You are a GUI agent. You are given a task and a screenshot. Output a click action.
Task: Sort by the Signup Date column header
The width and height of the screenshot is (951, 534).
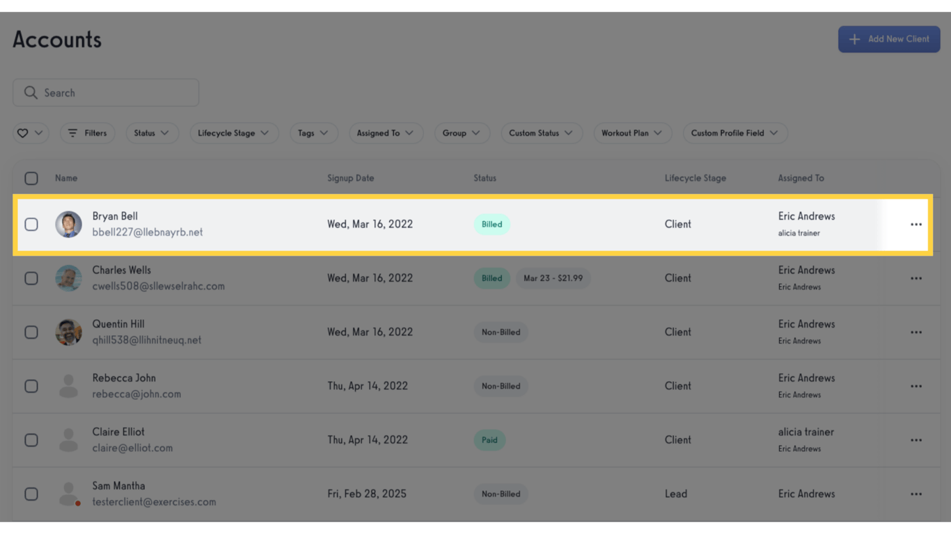[x=350, y=178]
